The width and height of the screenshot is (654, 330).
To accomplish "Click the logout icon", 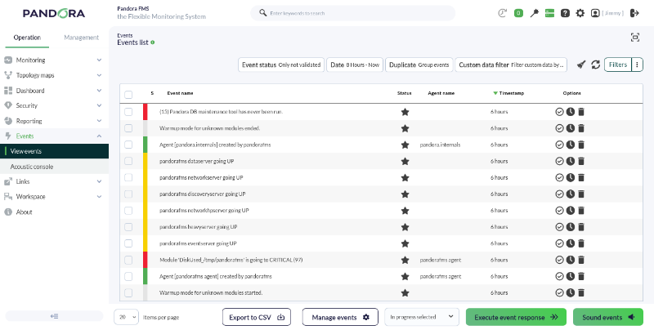I will tap(634, 13).
